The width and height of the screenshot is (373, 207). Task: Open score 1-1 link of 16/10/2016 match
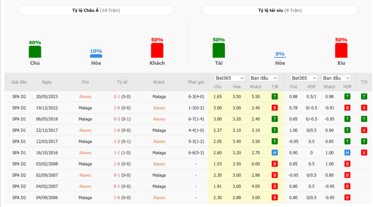pos(116,153)
